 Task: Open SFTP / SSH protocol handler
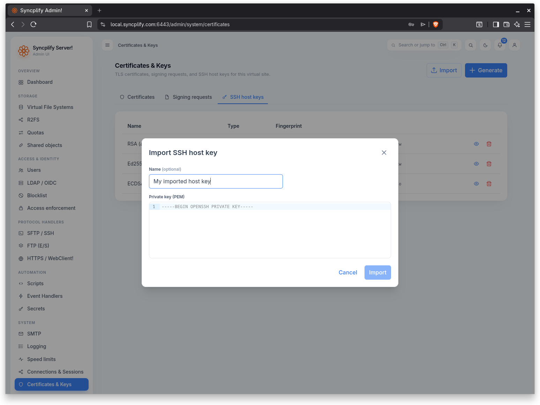pyautogui.click(x=52, y=233)
